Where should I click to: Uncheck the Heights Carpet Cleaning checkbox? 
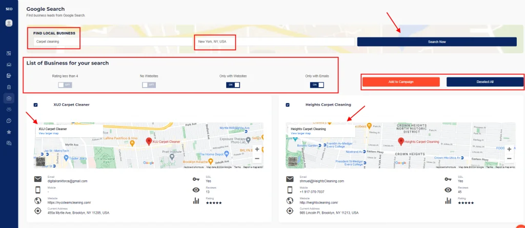(287, 105)
